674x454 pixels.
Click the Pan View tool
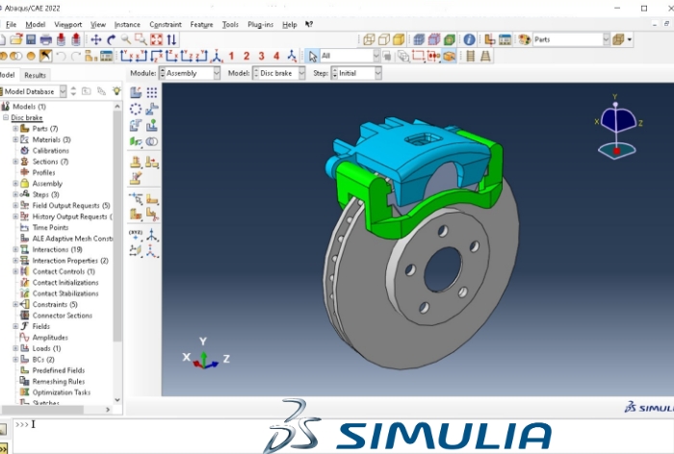tap(96, 39)
